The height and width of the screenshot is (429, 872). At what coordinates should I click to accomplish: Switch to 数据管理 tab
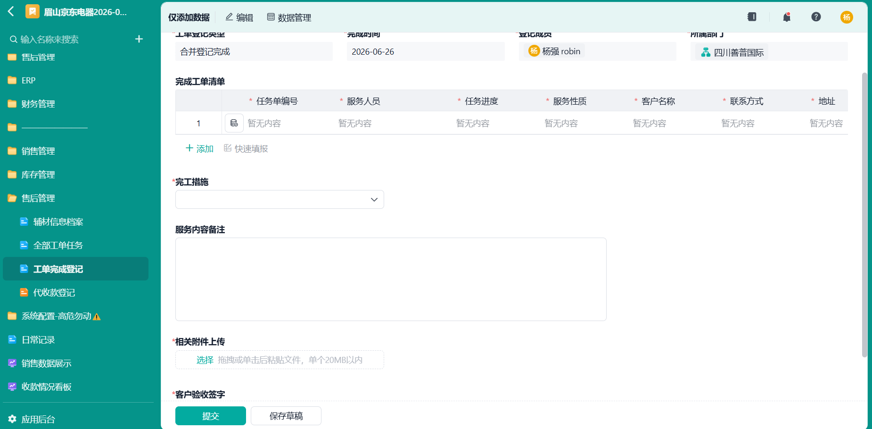pos(289,17)
